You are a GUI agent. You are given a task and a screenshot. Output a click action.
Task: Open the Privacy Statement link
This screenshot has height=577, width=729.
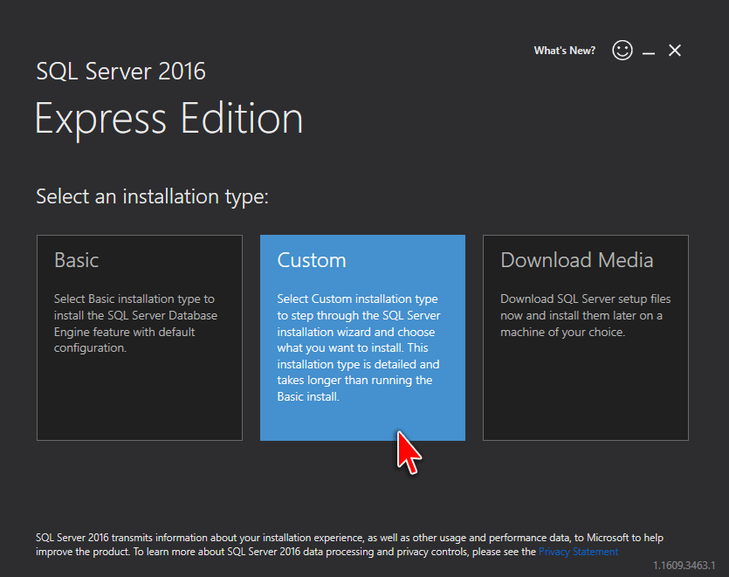(578, 552)
